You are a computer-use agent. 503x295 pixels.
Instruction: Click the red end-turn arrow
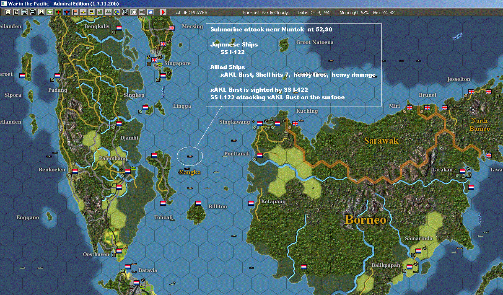coord(163,12)
